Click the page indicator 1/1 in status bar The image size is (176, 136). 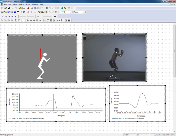tap(138, 135)
